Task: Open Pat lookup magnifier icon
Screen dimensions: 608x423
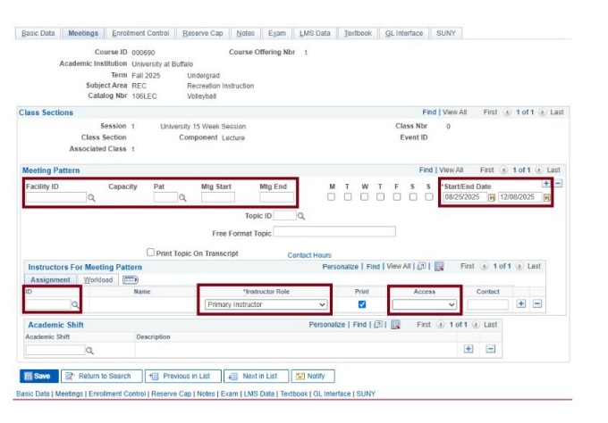Action: coord(182,198)
